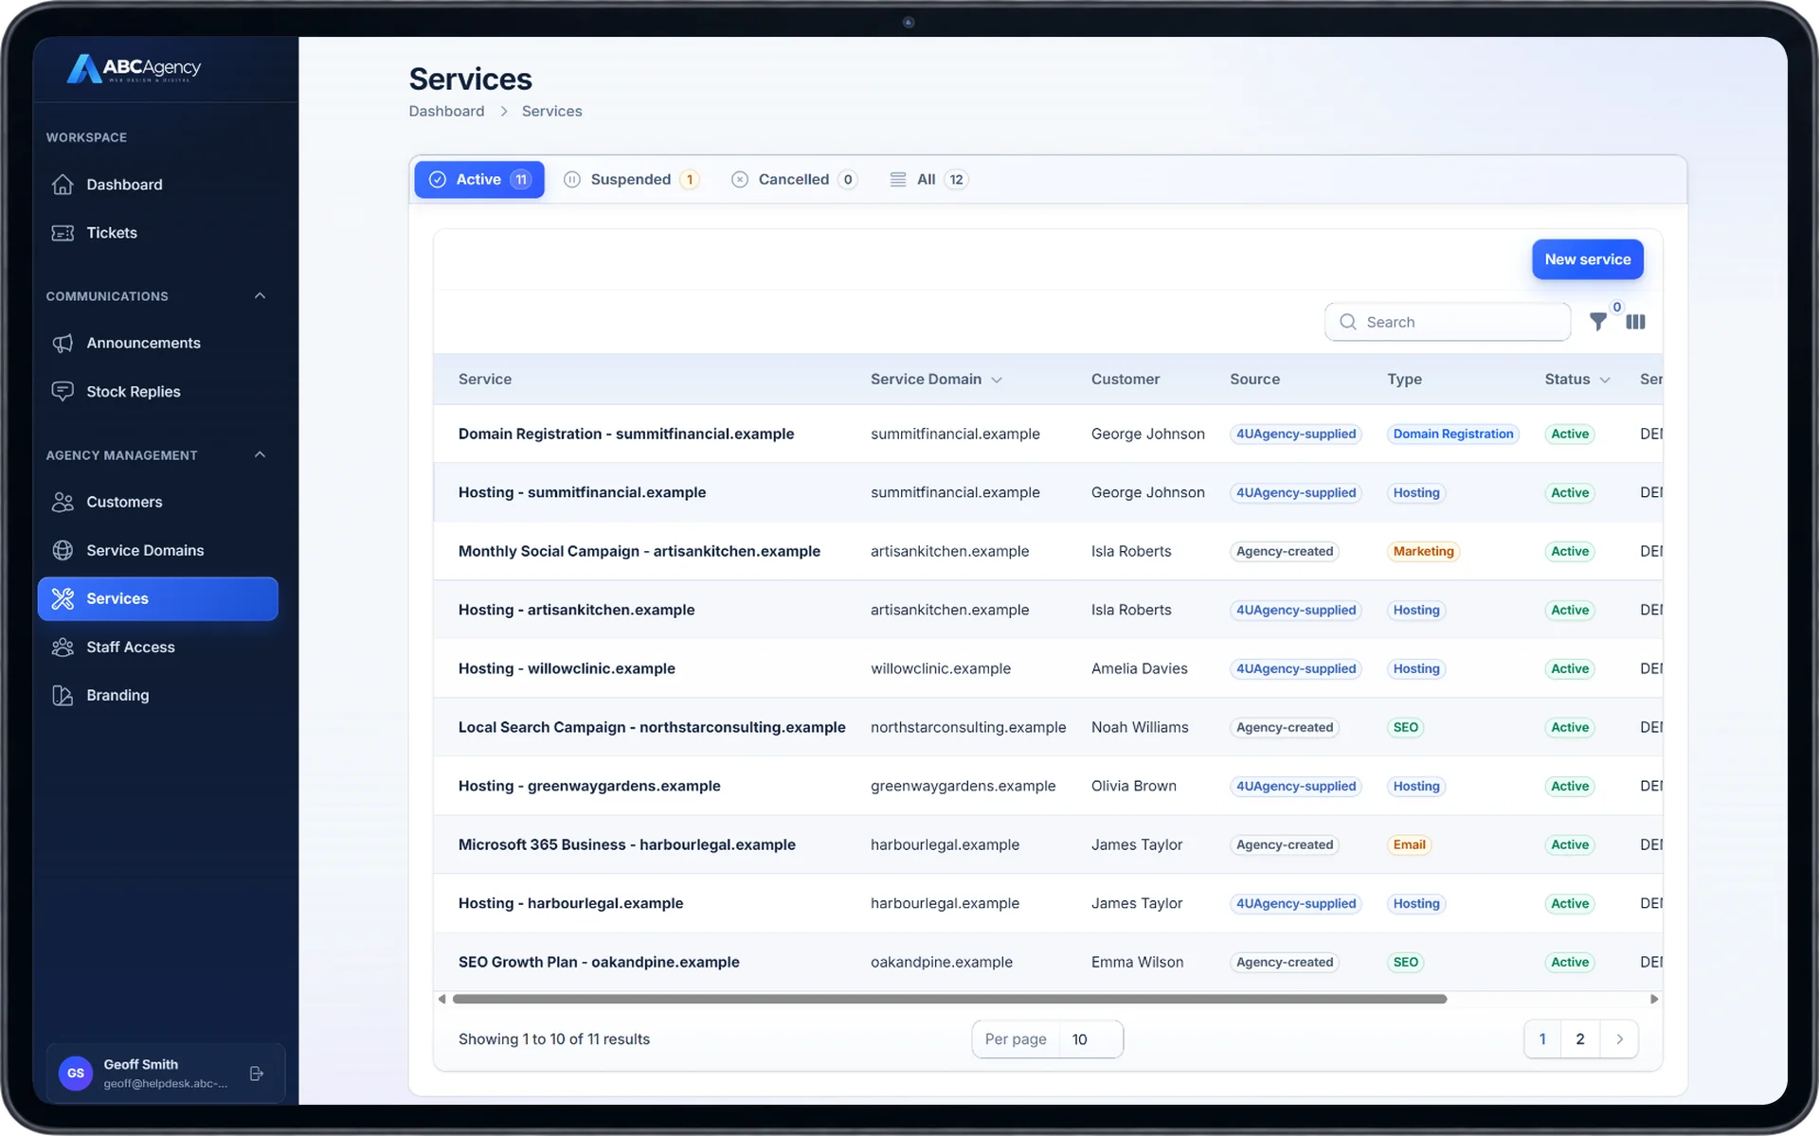Switch to the All services tab

(928, 180)
